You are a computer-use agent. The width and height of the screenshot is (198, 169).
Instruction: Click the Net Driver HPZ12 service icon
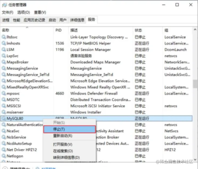(x=4, y=150)
